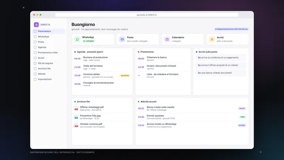The image size is (284, 160).
Task: Click the Attività recenti panel heading
Action: click(149, 101)
